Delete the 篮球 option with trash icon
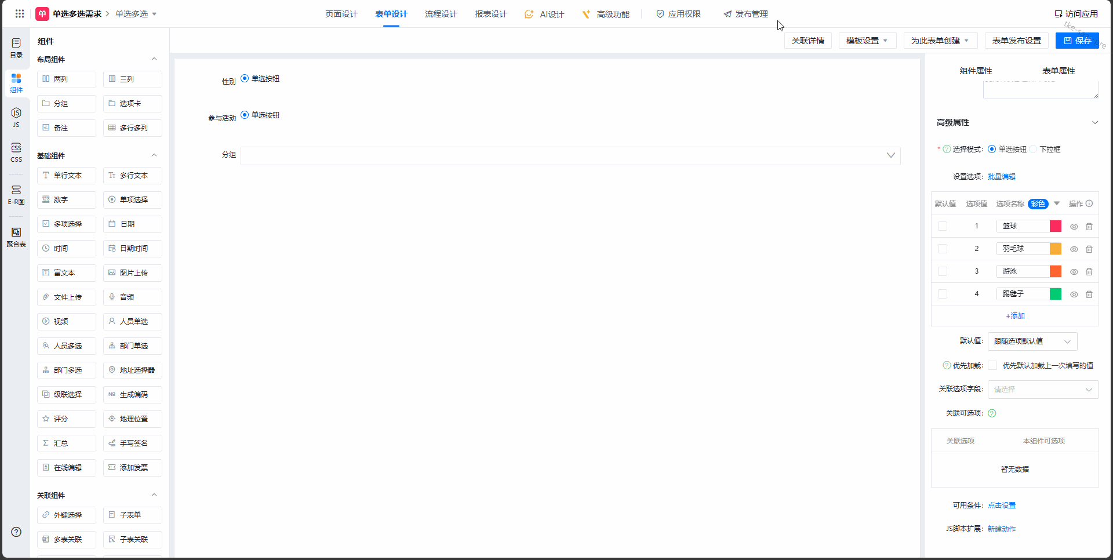1113x560 pixels. [1089, 227]
